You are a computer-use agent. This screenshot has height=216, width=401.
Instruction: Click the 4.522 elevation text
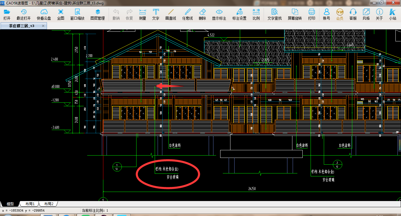coord(211,35)
